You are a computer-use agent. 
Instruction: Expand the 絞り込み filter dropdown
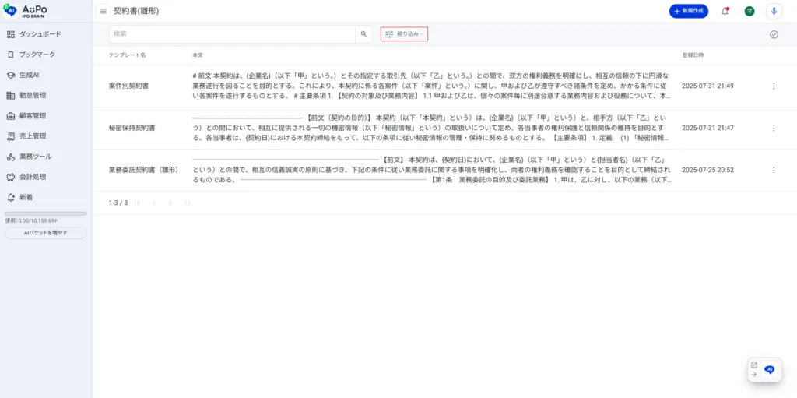coord(404,34)
